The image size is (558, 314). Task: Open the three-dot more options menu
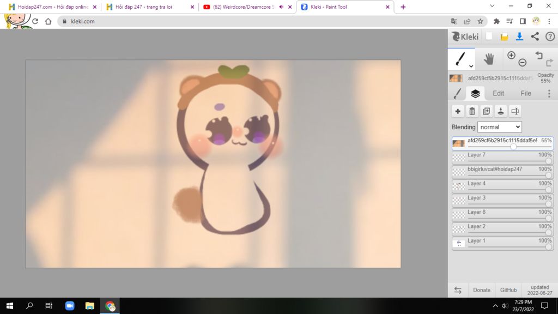click(x=549, y=93)
